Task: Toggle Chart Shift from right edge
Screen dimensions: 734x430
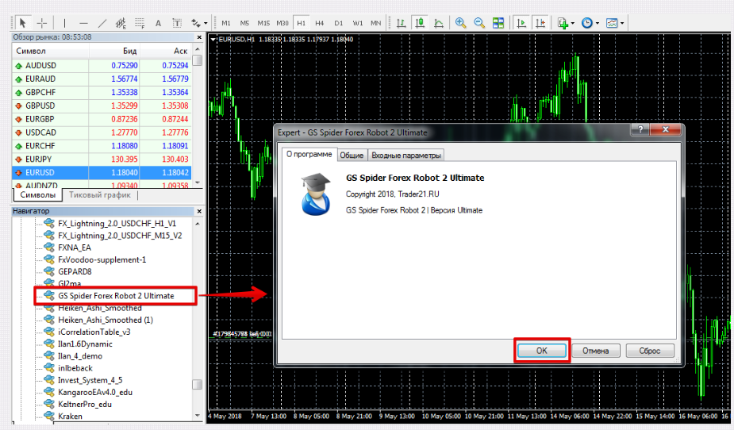Action: (x=540, y=23)
